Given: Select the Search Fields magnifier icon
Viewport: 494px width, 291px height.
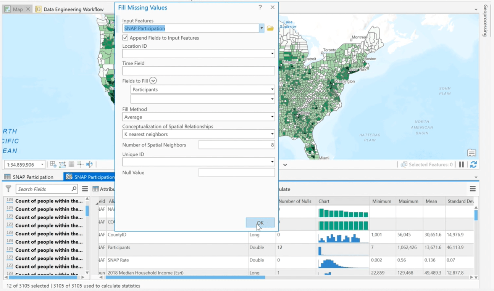Looking at the screenshot, I should [74, 189].
